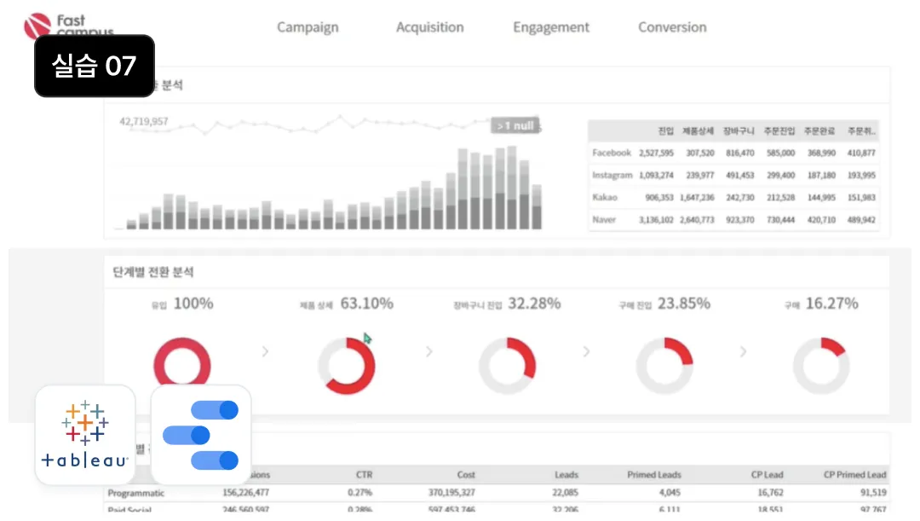This screenshot has width=920, height=521.
Task: Click the Primed Leads column header
Action: click(x=653, y=475)
